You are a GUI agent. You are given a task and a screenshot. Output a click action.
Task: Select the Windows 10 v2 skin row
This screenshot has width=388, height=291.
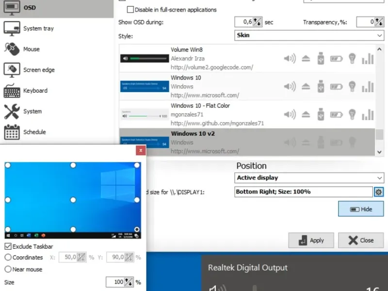click(247, 142)
